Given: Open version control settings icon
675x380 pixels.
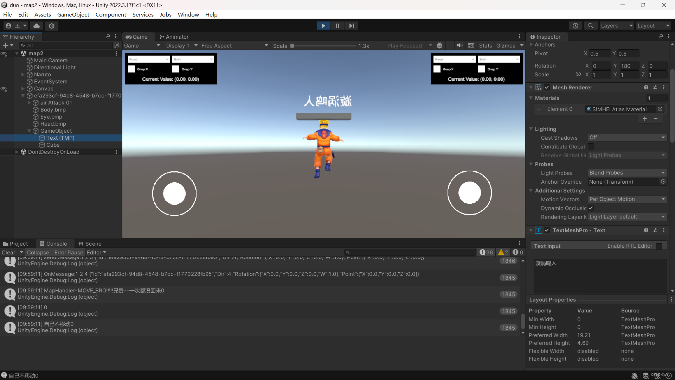Looking at the screenshot, I should (x=52, y=26).
